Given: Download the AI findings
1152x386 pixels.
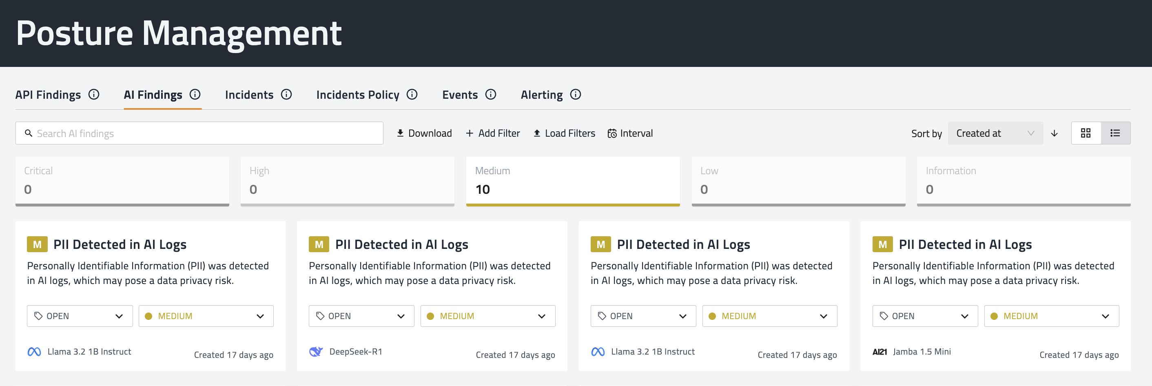Looking at the screenshot, I should pos(424,133).
